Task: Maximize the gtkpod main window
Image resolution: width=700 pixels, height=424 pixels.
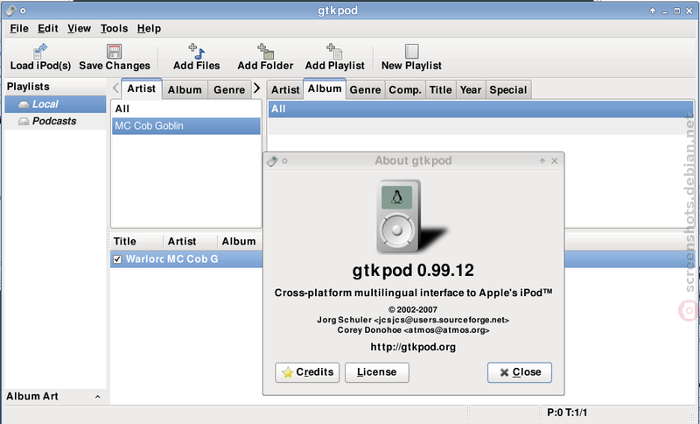Action: 676,11
